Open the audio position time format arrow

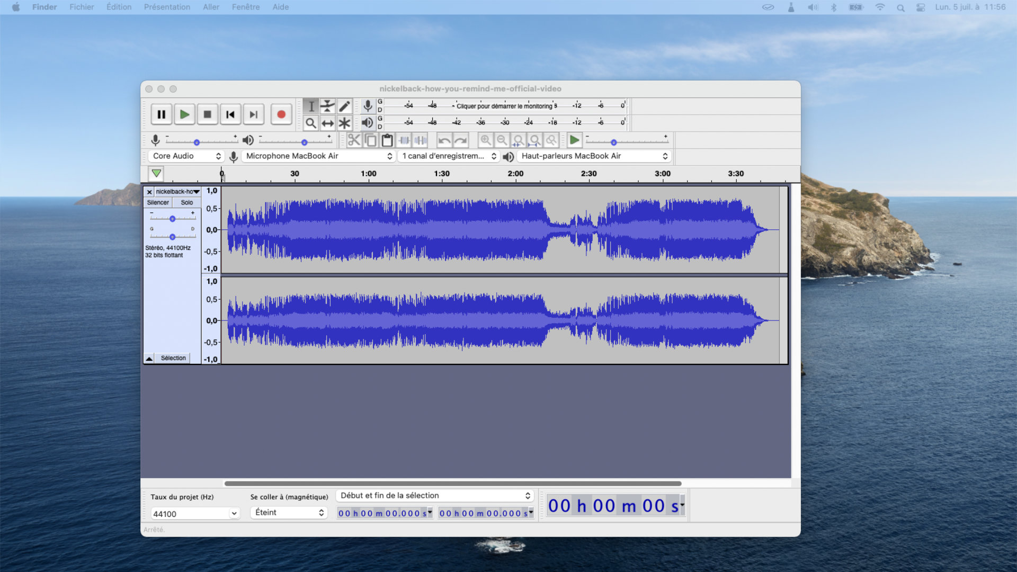click(x=682, y=505)
